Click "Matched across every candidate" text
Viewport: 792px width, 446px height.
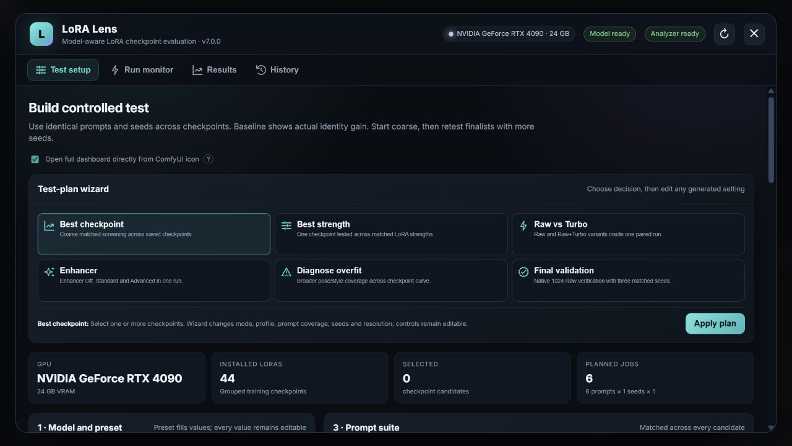pyautogui.click(x=692, y=427)
